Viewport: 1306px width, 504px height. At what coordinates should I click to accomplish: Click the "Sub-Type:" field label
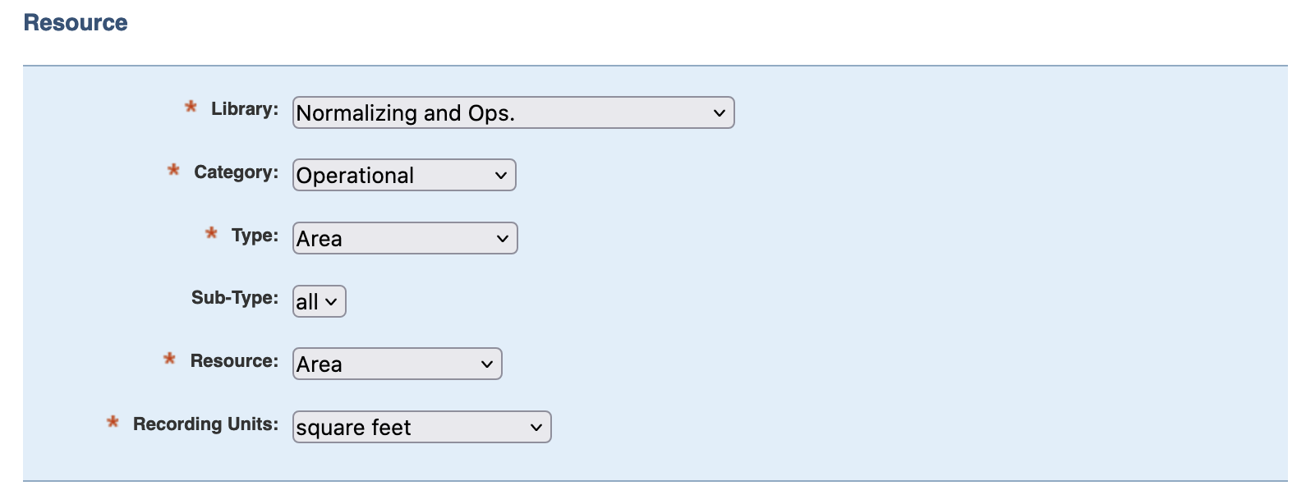click(x=235, y=297)
